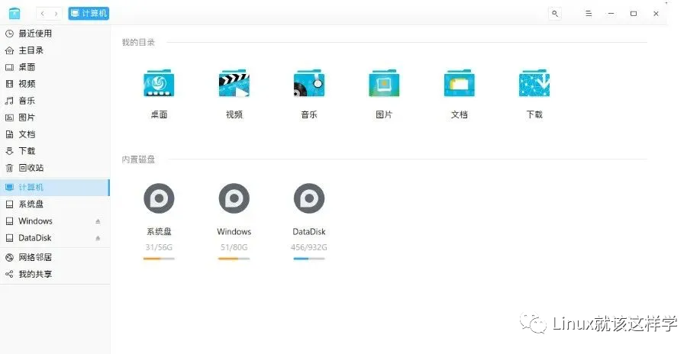Click the 456/932G capacity text
The width and height of the screenshot is (700, 354).
click(x=309, y=247)
